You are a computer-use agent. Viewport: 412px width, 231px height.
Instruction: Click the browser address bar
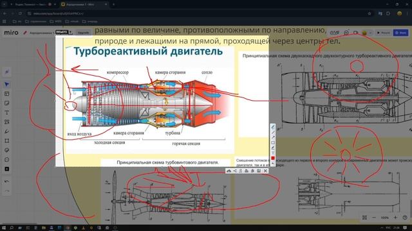click(200, 13)
